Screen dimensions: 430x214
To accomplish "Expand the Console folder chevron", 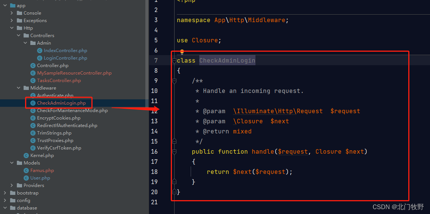I will tap(12, 13).
